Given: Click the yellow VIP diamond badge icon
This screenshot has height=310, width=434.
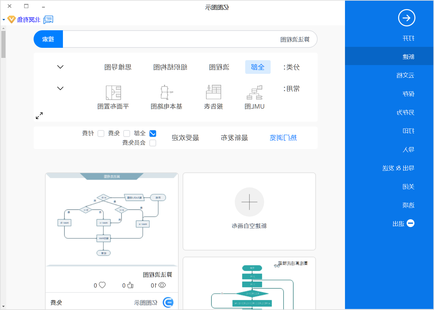Looking at the screenshot, I should tap(11, 20).
